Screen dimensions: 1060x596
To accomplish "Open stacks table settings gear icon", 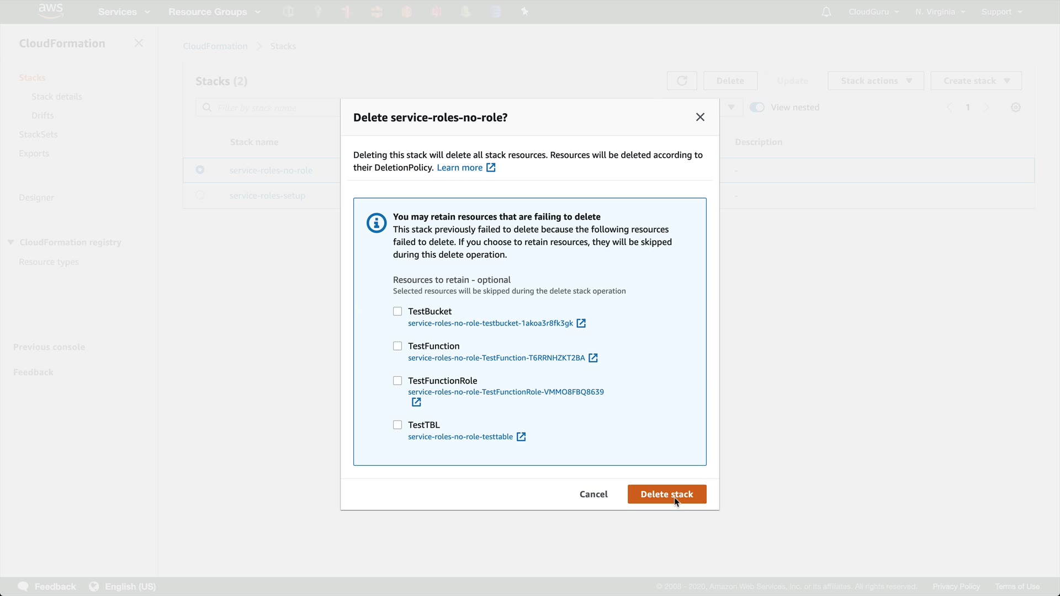I will point(1015,108).
